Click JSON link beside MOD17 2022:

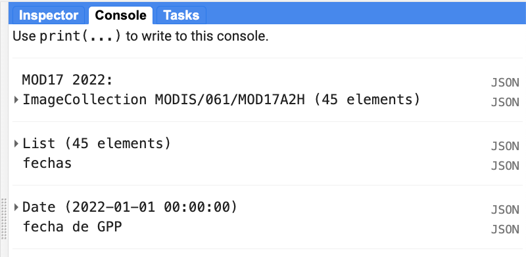click(x=505, y=83)
